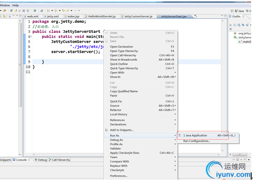The image size is (253, 182).
Task: Click the Add to Snippets icon in context menu
Action: 107,130
